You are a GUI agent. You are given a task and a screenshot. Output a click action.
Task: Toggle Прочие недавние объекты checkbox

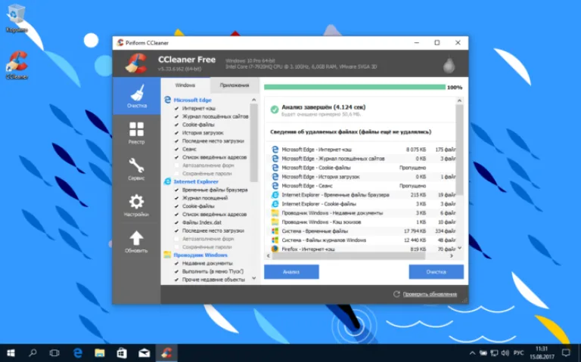pos(177,280)
